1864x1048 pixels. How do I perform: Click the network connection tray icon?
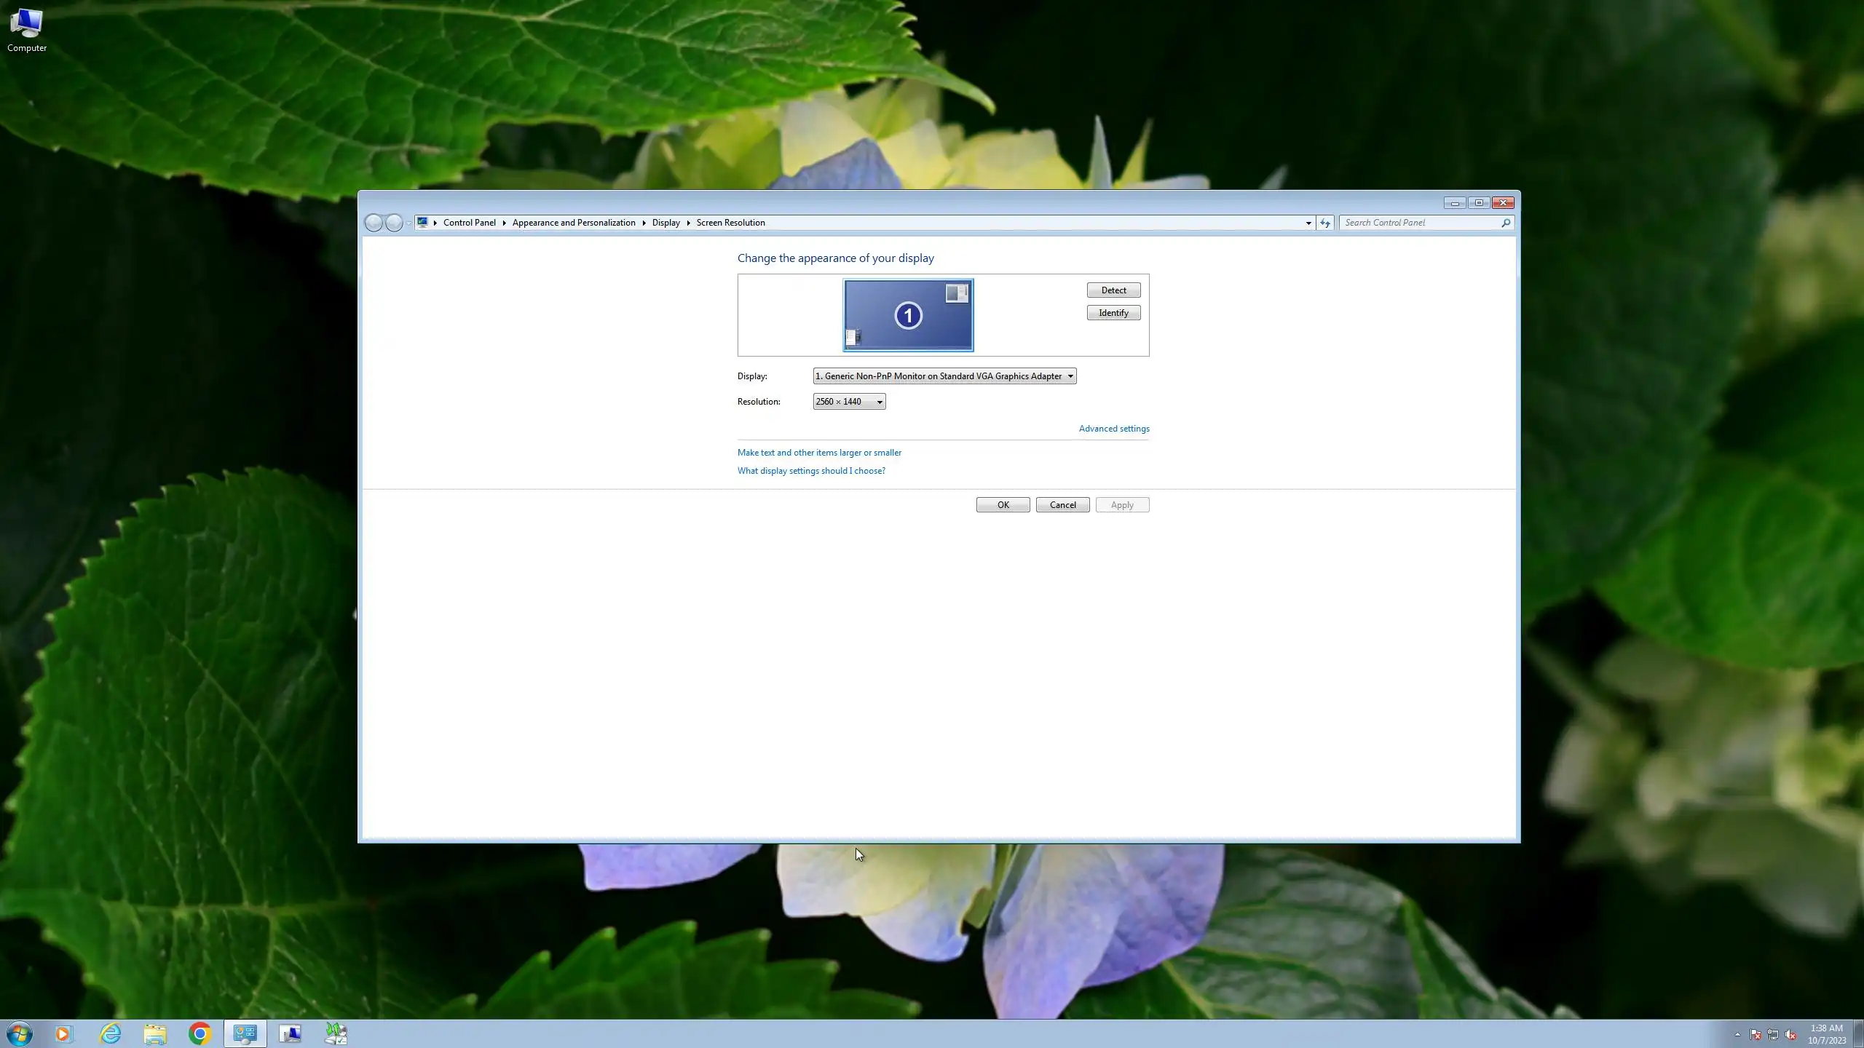pyautogui.click(x=1773, y=1034)
